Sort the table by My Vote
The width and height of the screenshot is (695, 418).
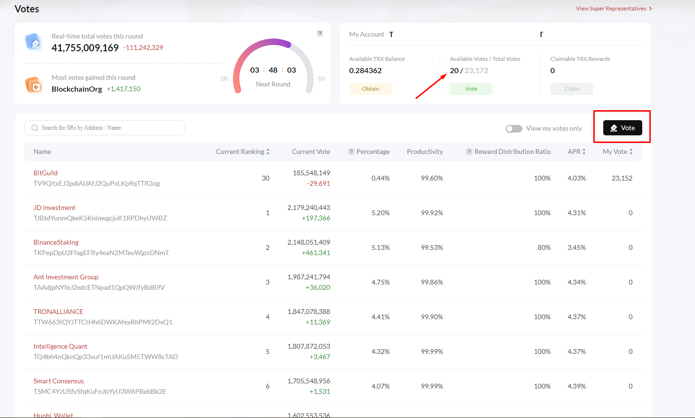(631, 152)
